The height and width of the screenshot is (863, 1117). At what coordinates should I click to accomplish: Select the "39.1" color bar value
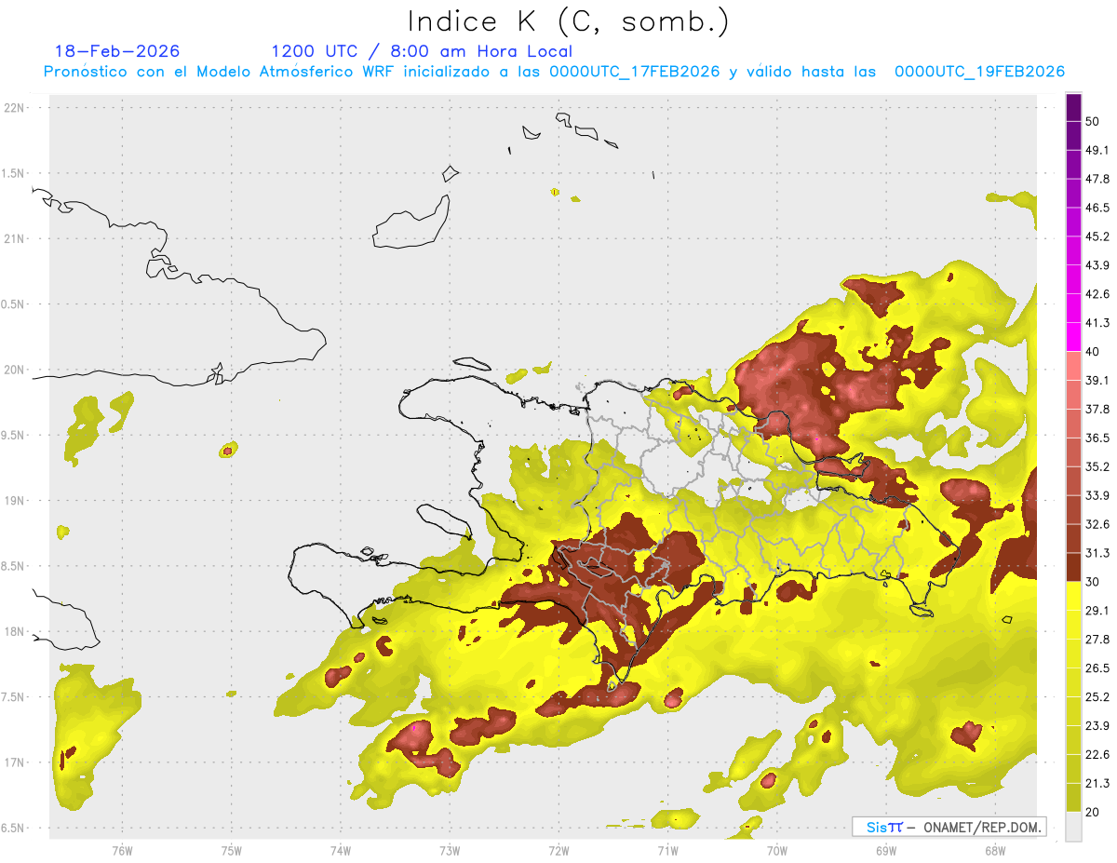click(1097, 381)
